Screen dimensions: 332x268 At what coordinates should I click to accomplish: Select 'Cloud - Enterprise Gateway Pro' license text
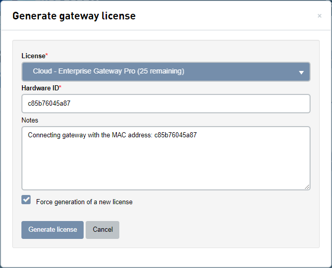tap(84, 71)
